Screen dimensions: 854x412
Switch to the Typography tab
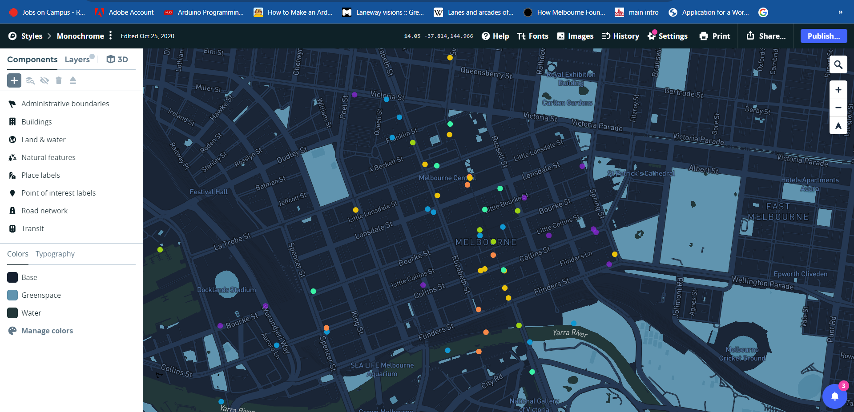55,254
